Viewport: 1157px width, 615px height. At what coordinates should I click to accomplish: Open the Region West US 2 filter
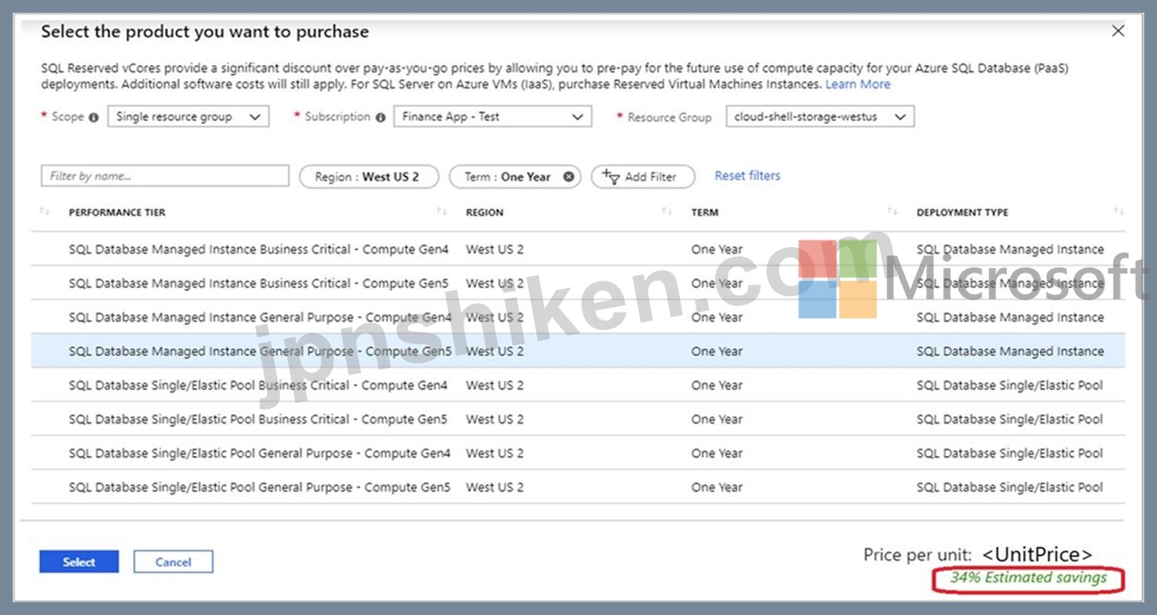pos(368,176)
